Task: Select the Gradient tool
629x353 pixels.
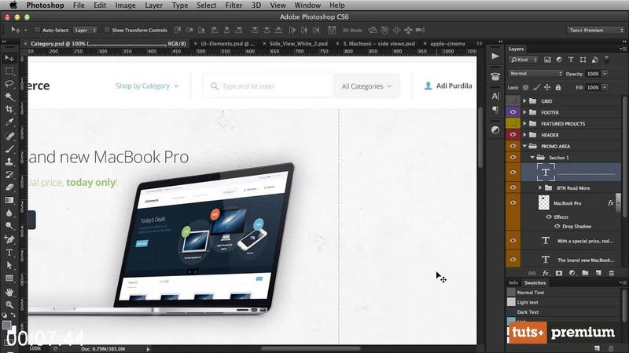Action: click(9, 200)
